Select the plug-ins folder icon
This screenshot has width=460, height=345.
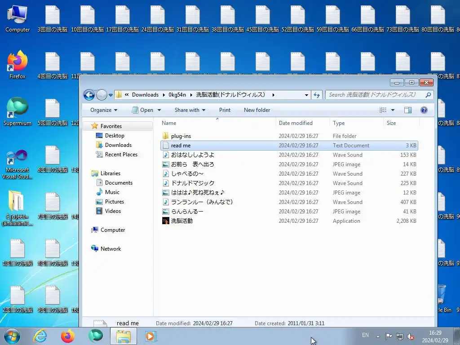pyautogui.click(x=165, y=136)
